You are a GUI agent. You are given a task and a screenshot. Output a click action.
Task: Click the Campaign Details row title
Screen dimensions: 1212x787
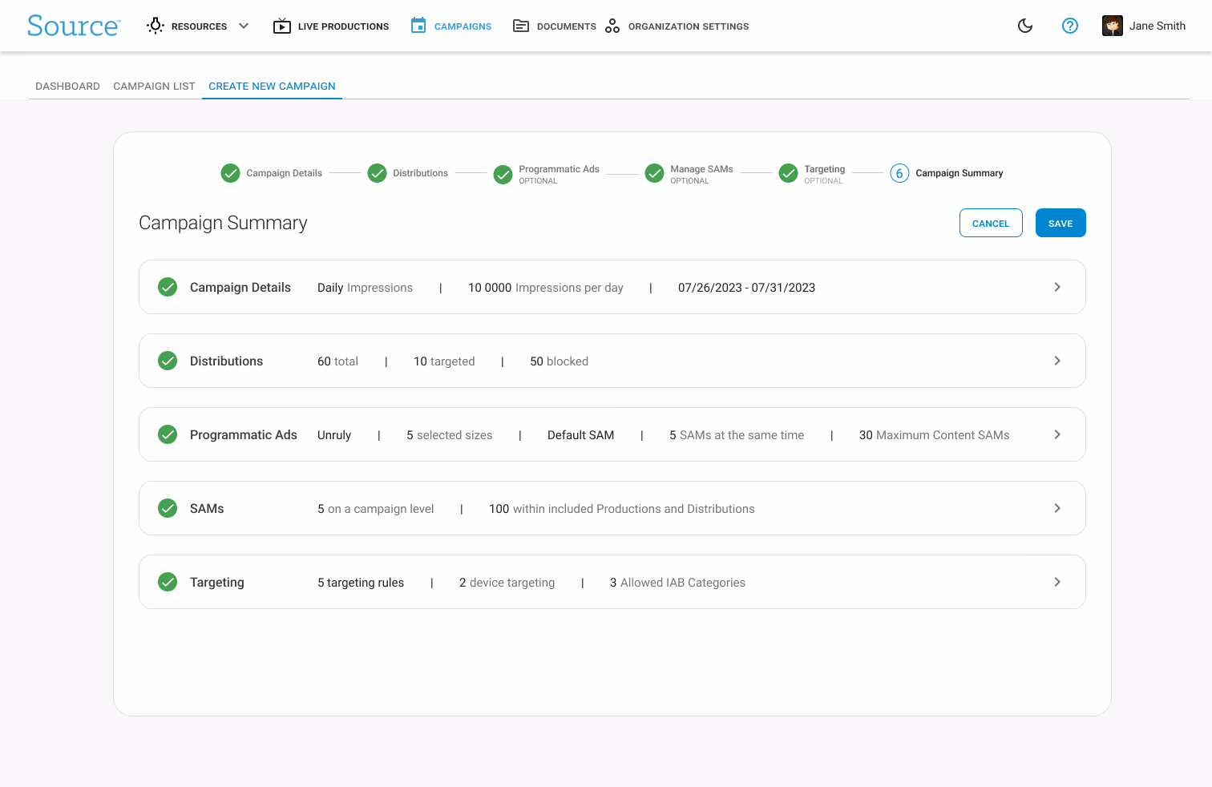pos(240,288)
